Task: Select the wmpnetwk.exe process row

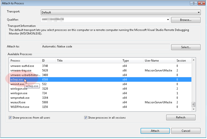Action: 100,98
